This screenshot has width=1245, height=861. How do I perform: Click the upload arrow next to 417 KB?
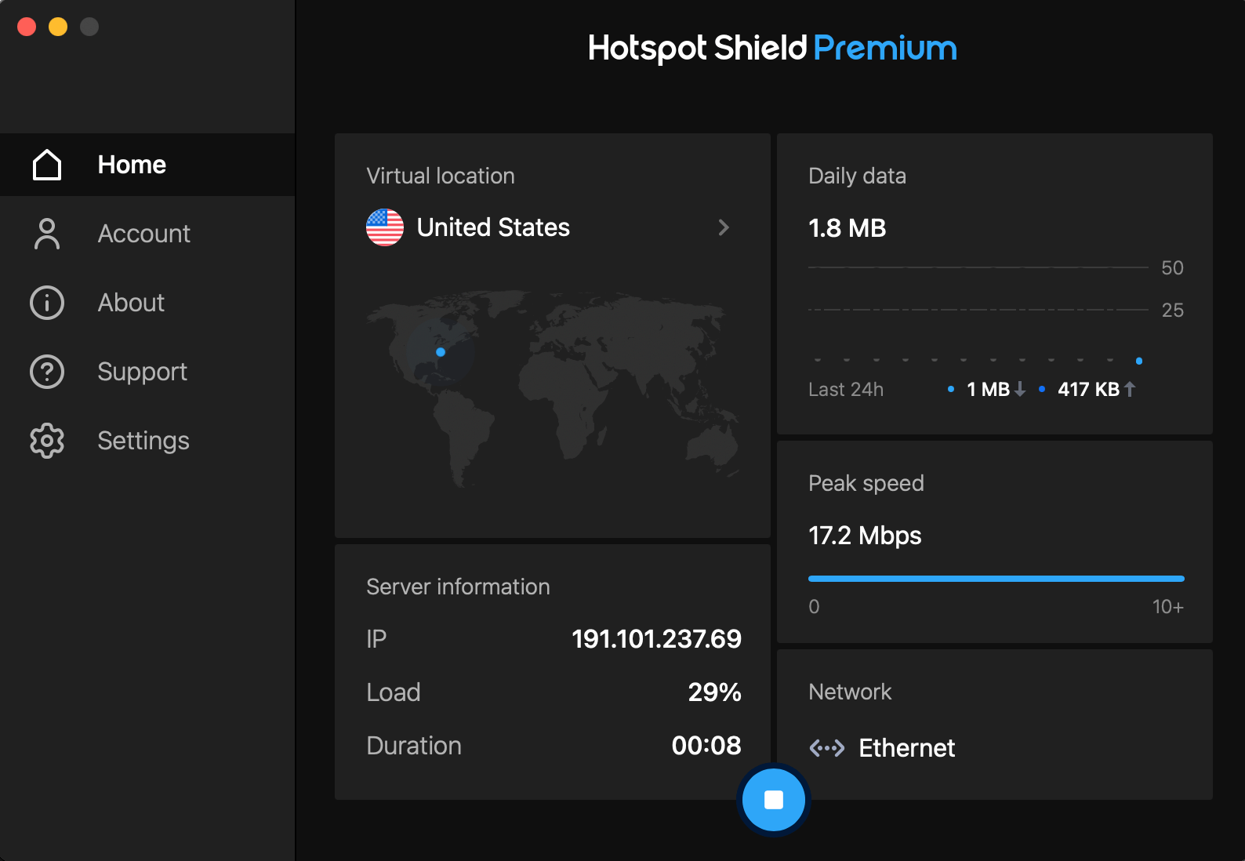(x=1130, y=389)
